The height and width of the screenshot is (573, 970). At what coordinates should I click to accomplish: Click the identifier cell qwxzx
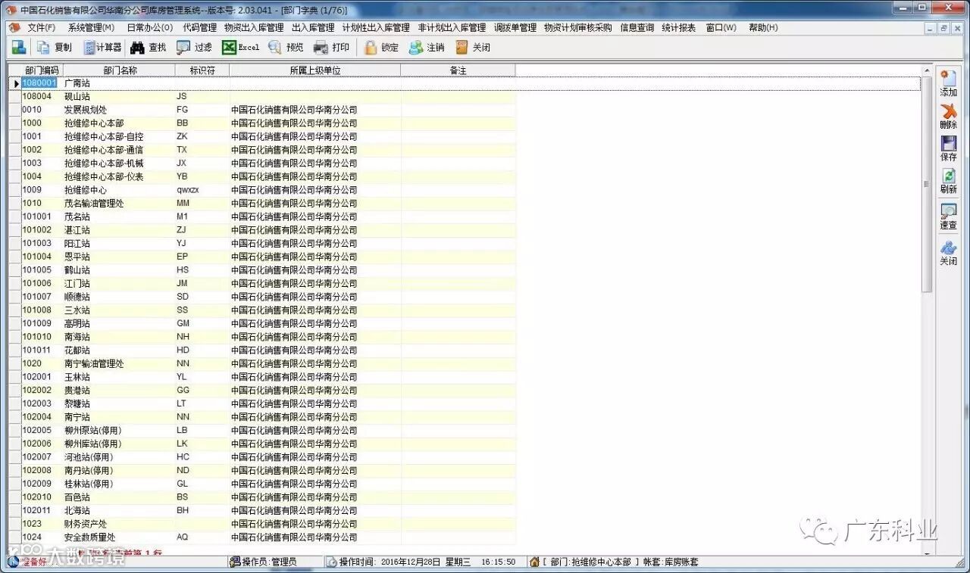(202, 190)
